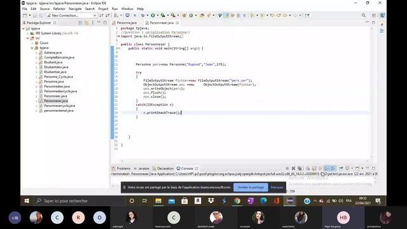Click the Windows search box 'Taper ici pour rechercher'
Screen dimensions: 407x229
pos(79,201)
